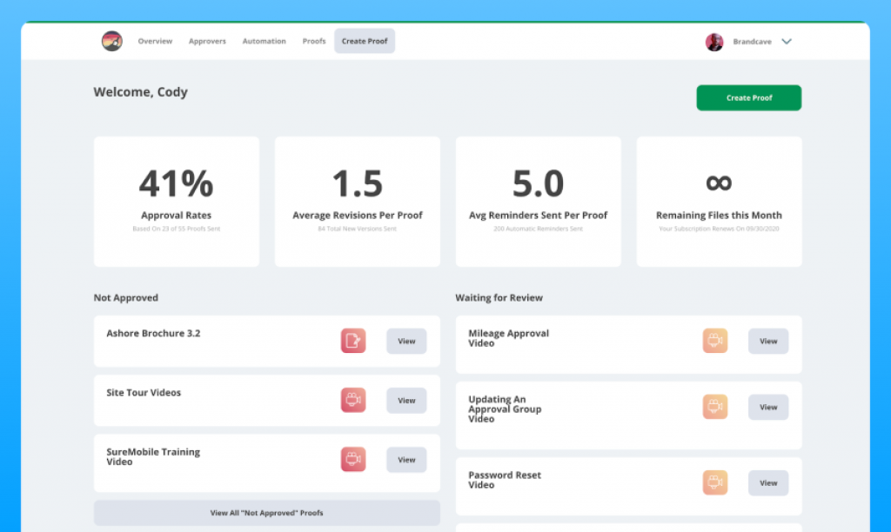View the Ashore Brochure 3.2 proof
This screenshot has height=532, width=891.
pyautogui.click(x=406, y=342)
